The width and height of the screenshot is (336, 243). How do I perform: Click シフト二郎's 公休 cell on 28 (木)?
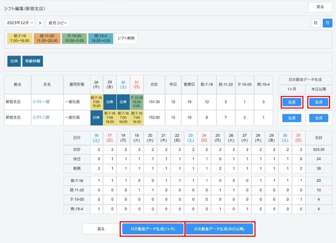click(97, 118)
